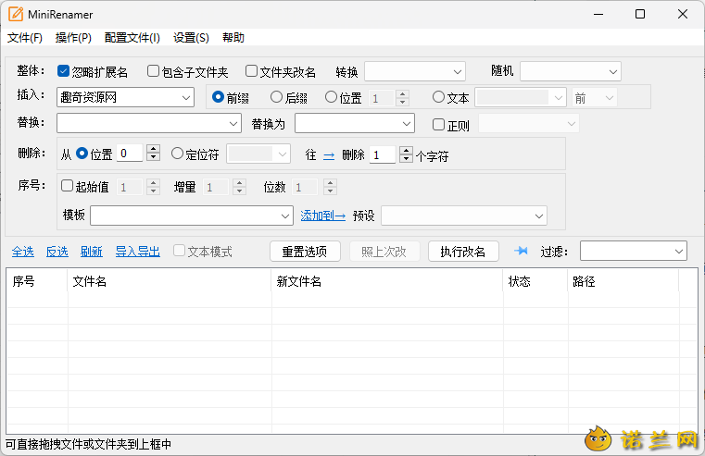The width and height of the screenshot is (705, 456).
Task: Click the 文件名 column header
Action: point(170,281)
